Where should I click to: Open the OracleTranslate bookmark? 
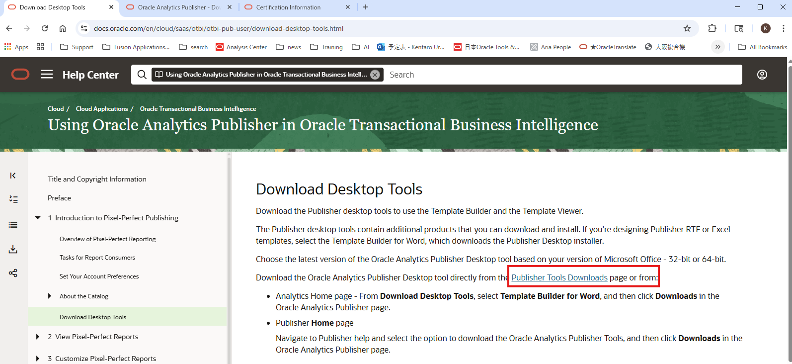(608, 47)
